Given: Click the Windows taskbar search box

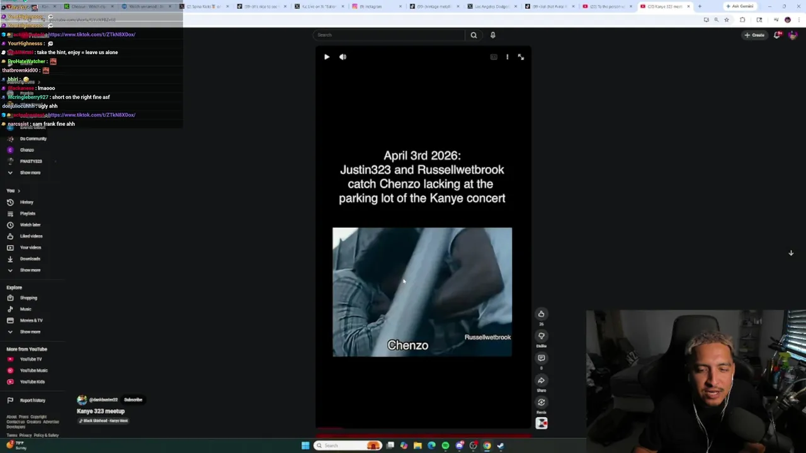Looking at the screenshot, I should (x=348, y=445).
